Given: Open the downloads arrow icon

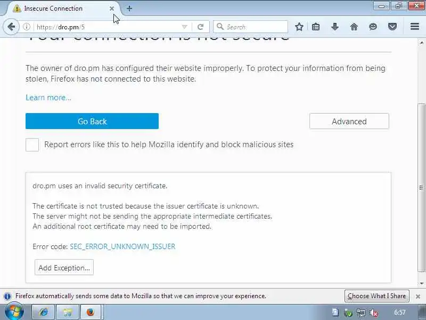Looking at the screenshot, I should point(335,27).
